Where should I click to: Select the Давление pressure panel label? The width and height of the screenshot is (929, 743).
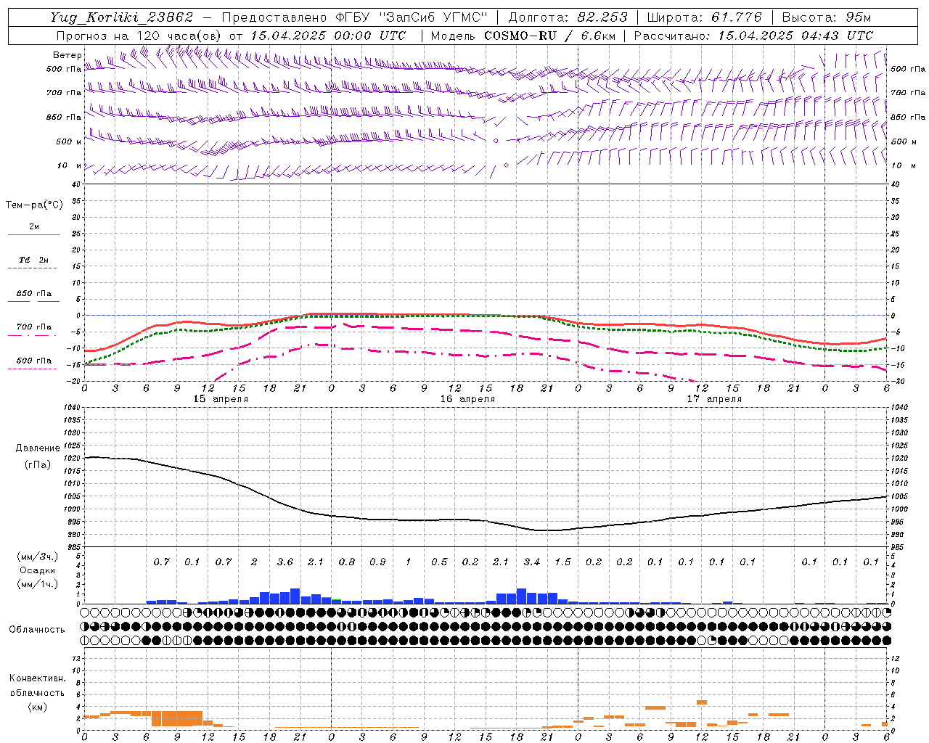pyautogui.click(x=38, y=448)
